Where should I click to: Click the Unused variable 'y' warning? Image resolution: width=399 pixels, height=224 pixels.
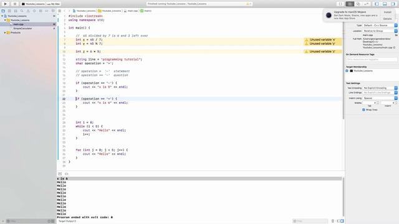(323, 44)
